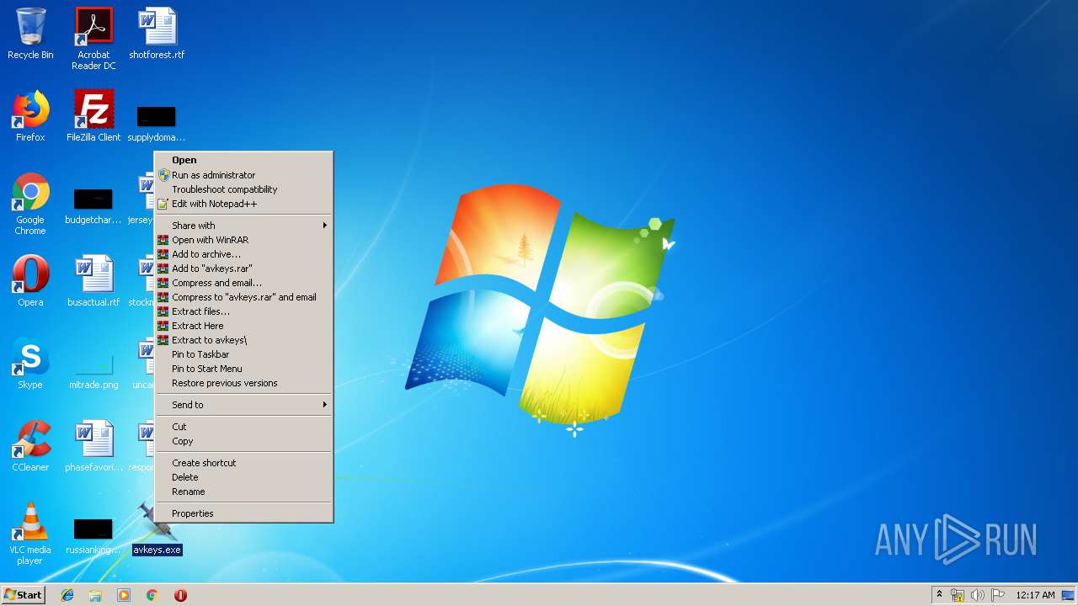
Task: Select the russianking... file icon
Action: pos(93,536)
